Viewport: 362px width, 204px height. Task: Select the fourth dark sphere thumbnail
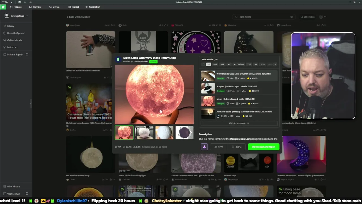(x=184, y=133)
